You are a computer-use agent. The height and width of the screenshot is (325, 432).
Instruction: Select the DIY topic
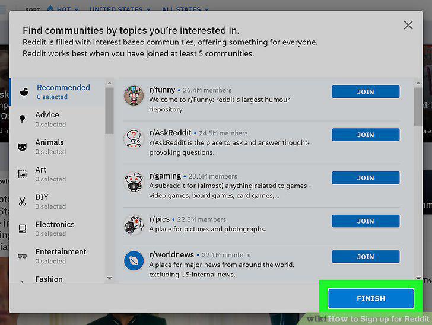pos(58,202)
